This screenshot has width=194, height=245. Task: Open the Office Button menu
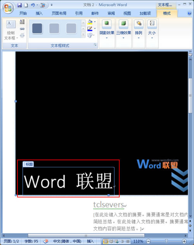click(8, 8)
